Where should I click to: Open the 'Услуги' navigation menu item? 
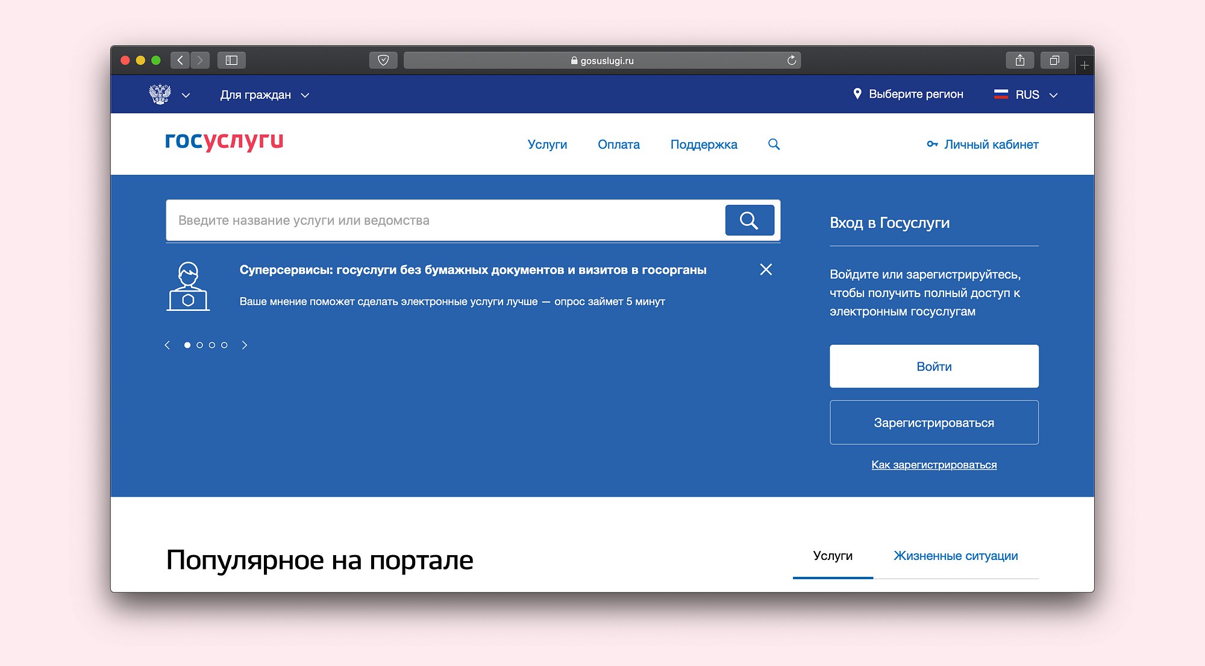click(x=547, y=145)
